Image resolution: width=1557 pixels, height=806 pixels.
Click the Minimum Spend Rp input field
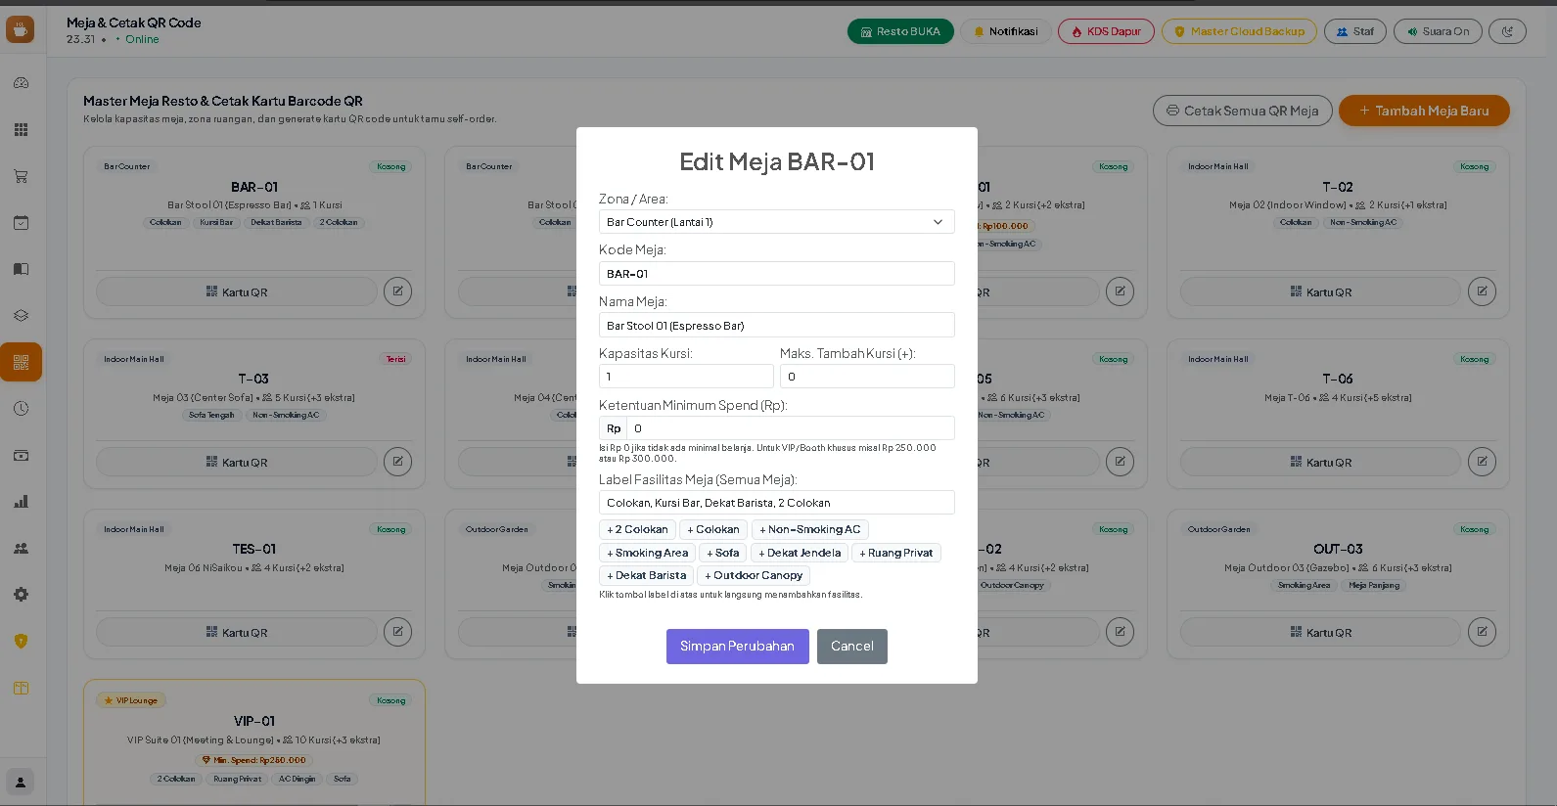790,428
